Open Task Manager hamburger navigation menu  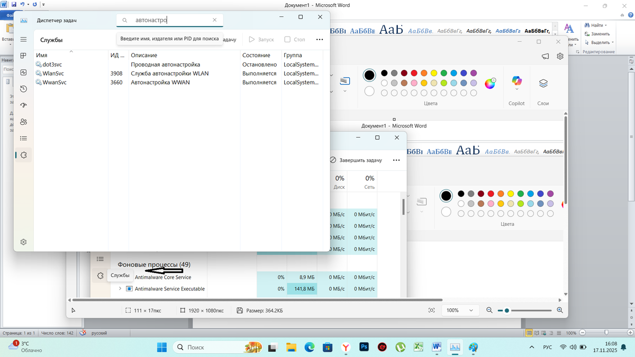(x=23, y=40)
